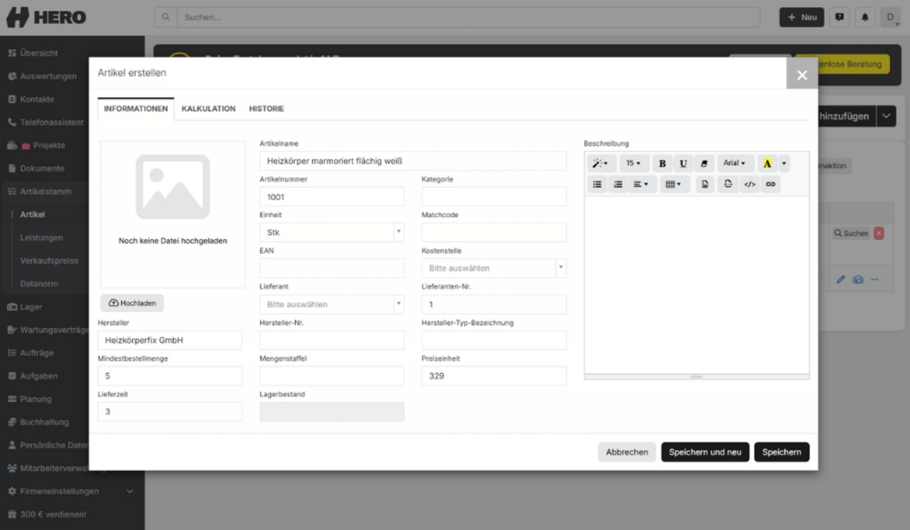Open the Arial font family dropdown
Viewport: 910px width, 530px height.
(x=735, y=164)
